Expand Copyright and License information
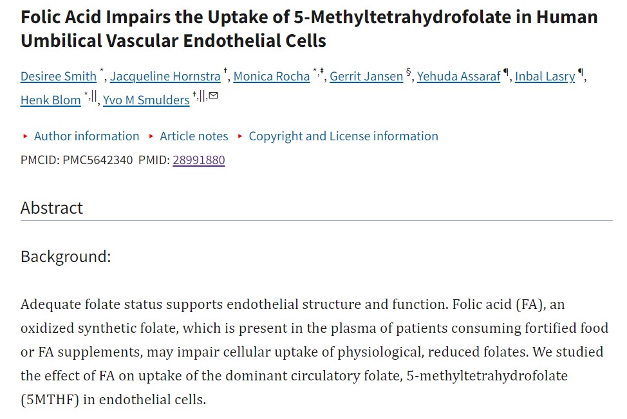This screenshot has width=627, height=419. coord(343,136)
